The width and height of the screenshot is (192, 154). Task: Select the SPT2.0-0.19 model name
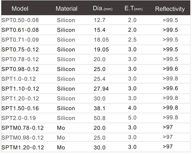[x=19, y=118]
